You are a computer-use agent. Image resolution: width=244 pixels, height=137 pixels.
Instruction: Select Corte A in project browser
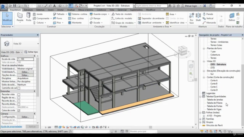(x=214, y=80)
